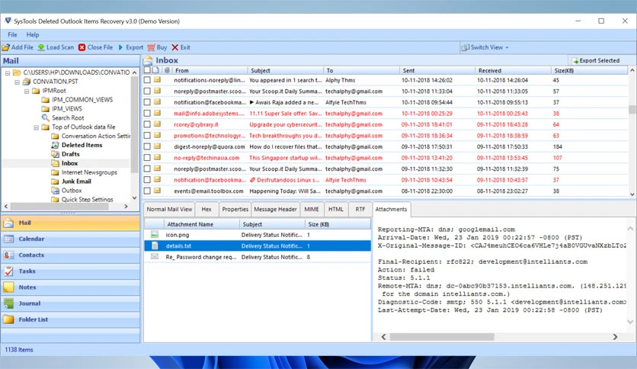Click folder tree scroll-down arrow
This screenshot has width=637, height=369.
[x=134, y=198]
